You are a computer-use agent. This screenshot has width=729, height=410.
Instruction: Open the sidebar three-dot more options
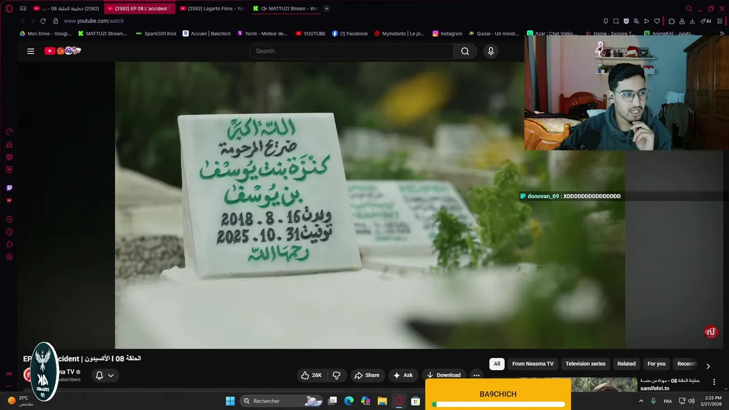pos(9,386)
